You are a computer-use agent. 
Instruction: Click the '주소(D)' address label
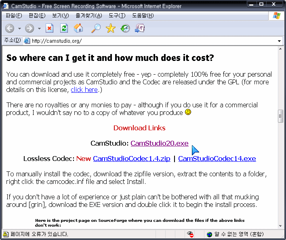[13, 40]
